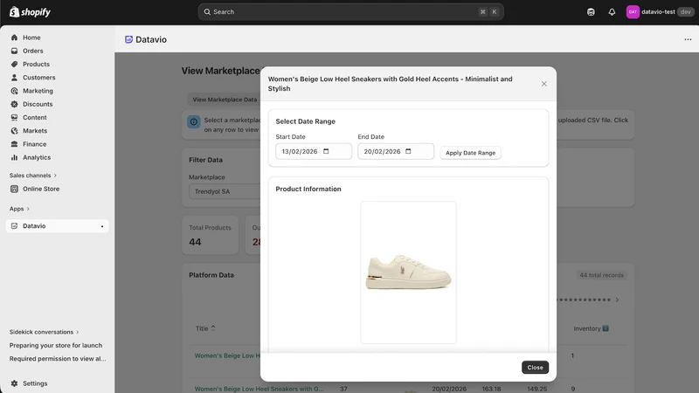Open 'Required permission to view' conversation

[x=58, y=359]
